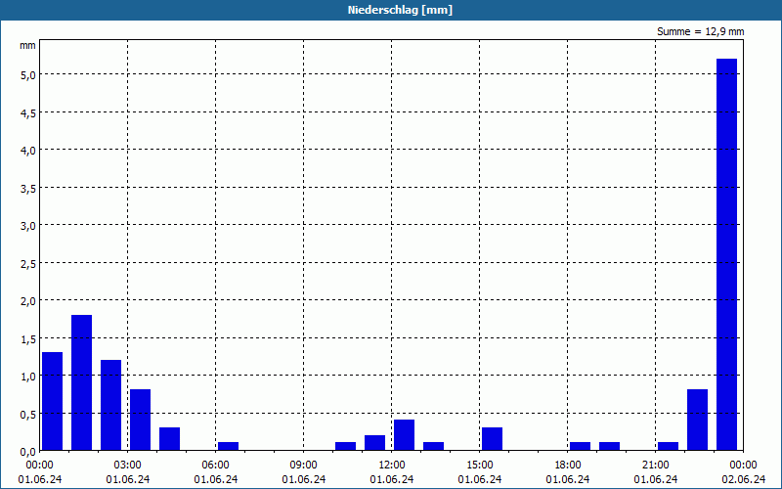Image resolution: width=782 pixels, height=489 pixels.
Task: Click the 01.06.24 date under 06:00
Action: tap(215, 479)
